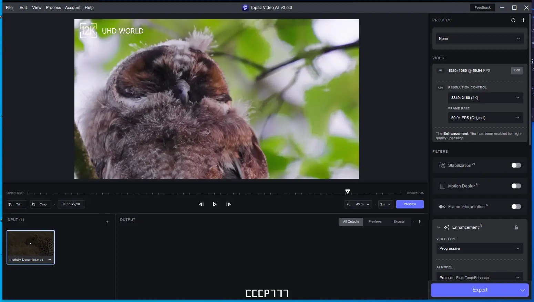Step forward one frame
This screenshot has height=302, width=534.
coord(228,204)
